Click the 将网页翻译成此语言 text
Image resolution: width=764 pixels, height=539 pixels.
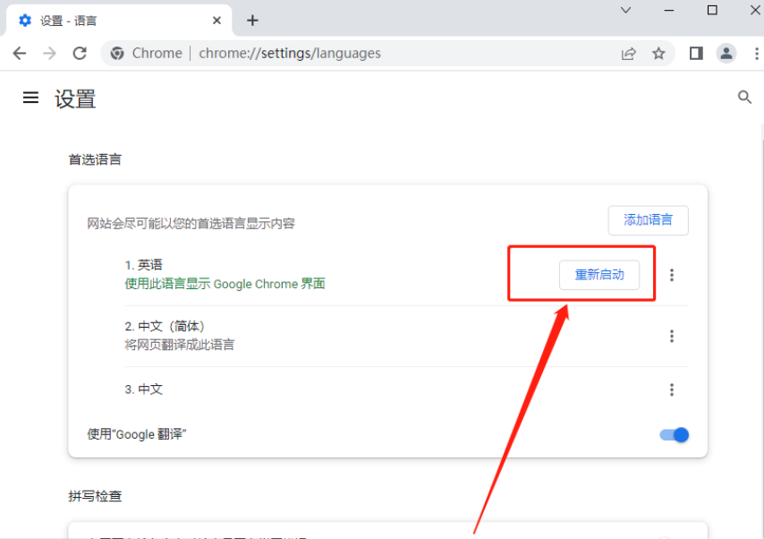coord(179,345)
